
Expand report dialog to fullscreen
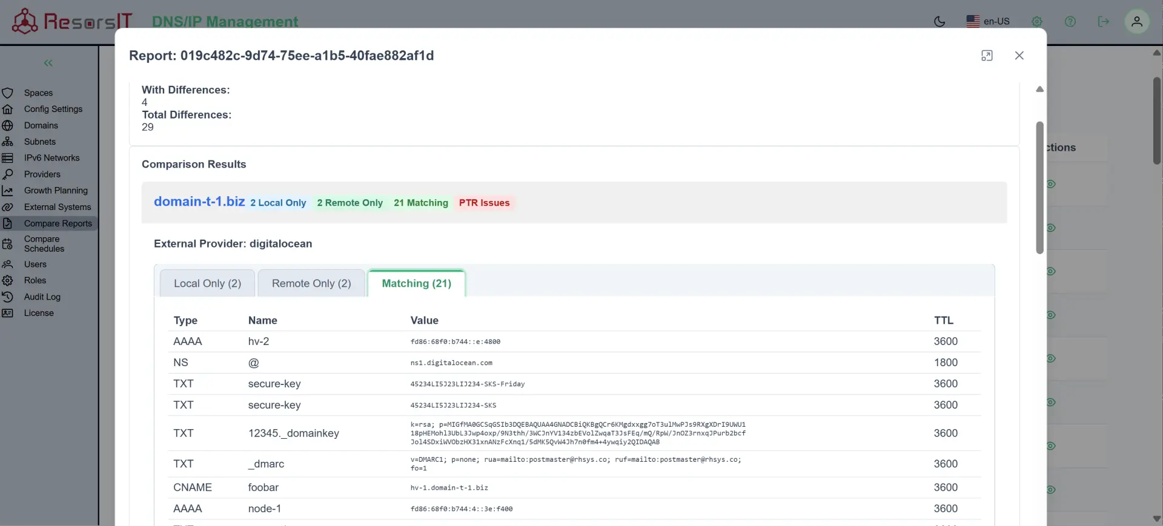click(987, 56)
